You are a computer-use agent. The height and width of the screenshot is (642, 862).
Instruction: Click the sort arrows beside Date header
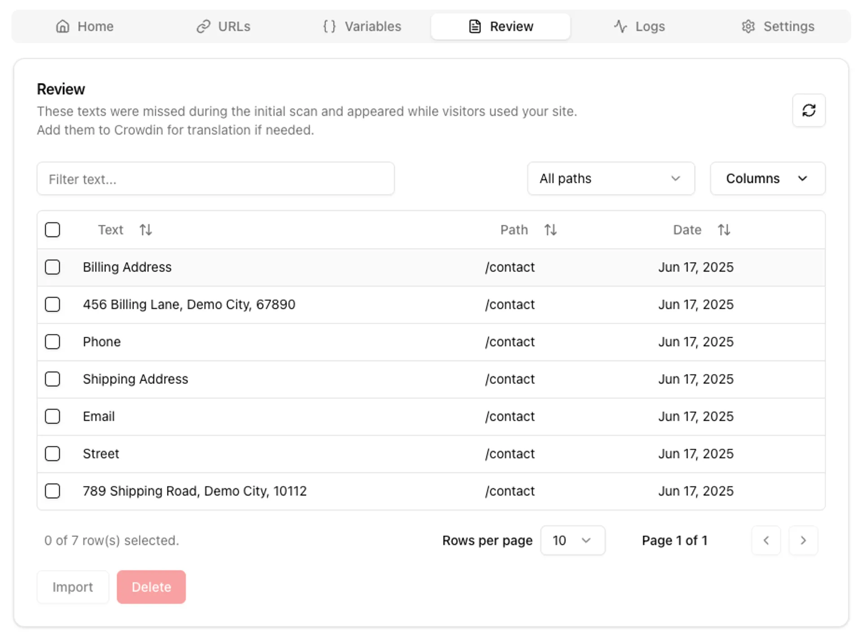(724, 230)
